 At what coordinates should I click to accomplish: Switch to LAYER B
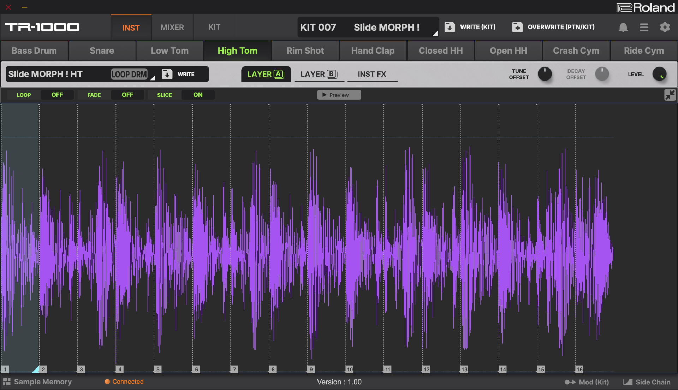[319, 74]
